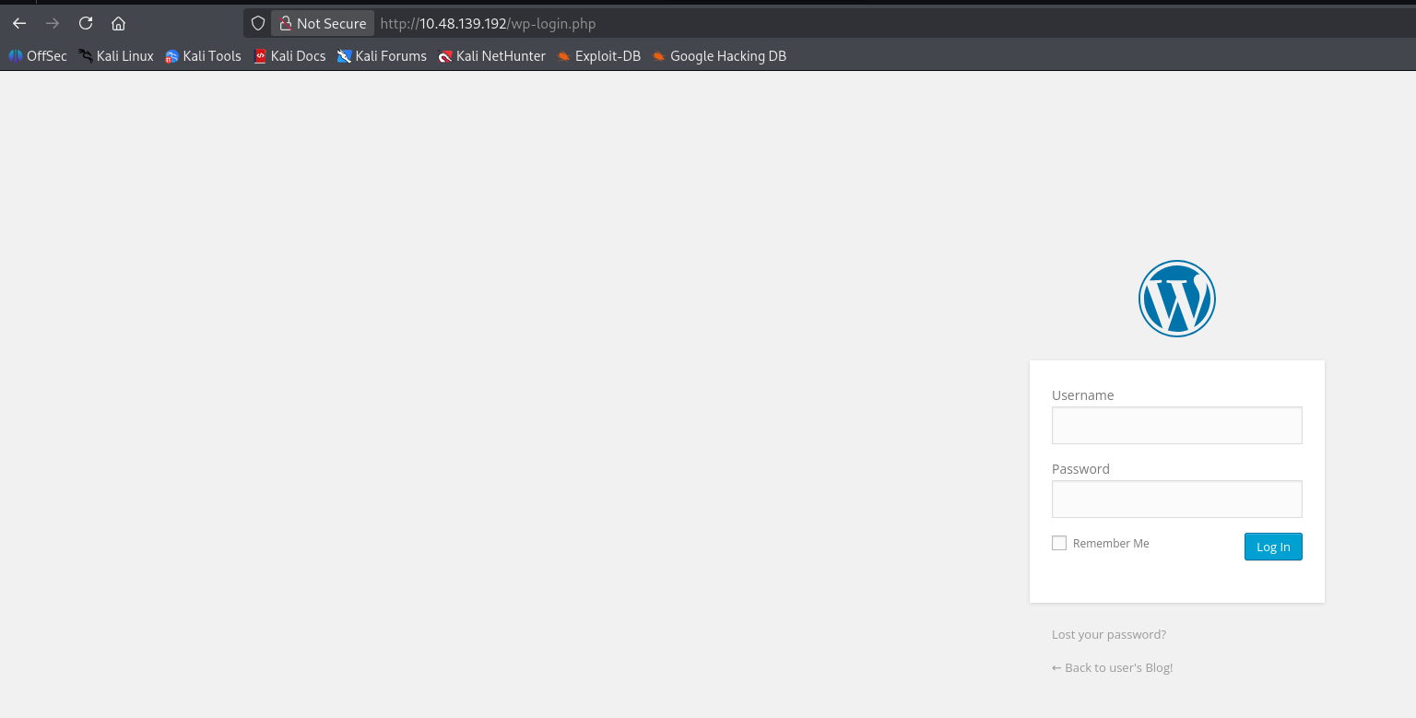Click the browser back arrow

click(x=19, y=23)
